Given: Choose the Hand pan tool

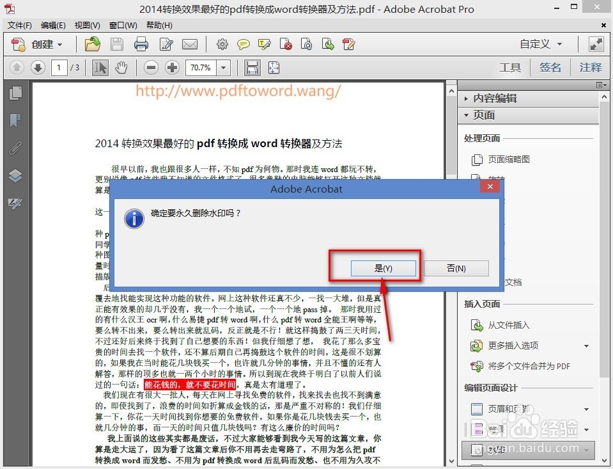Looking at the screenshot, I should [x=121, y=68].
